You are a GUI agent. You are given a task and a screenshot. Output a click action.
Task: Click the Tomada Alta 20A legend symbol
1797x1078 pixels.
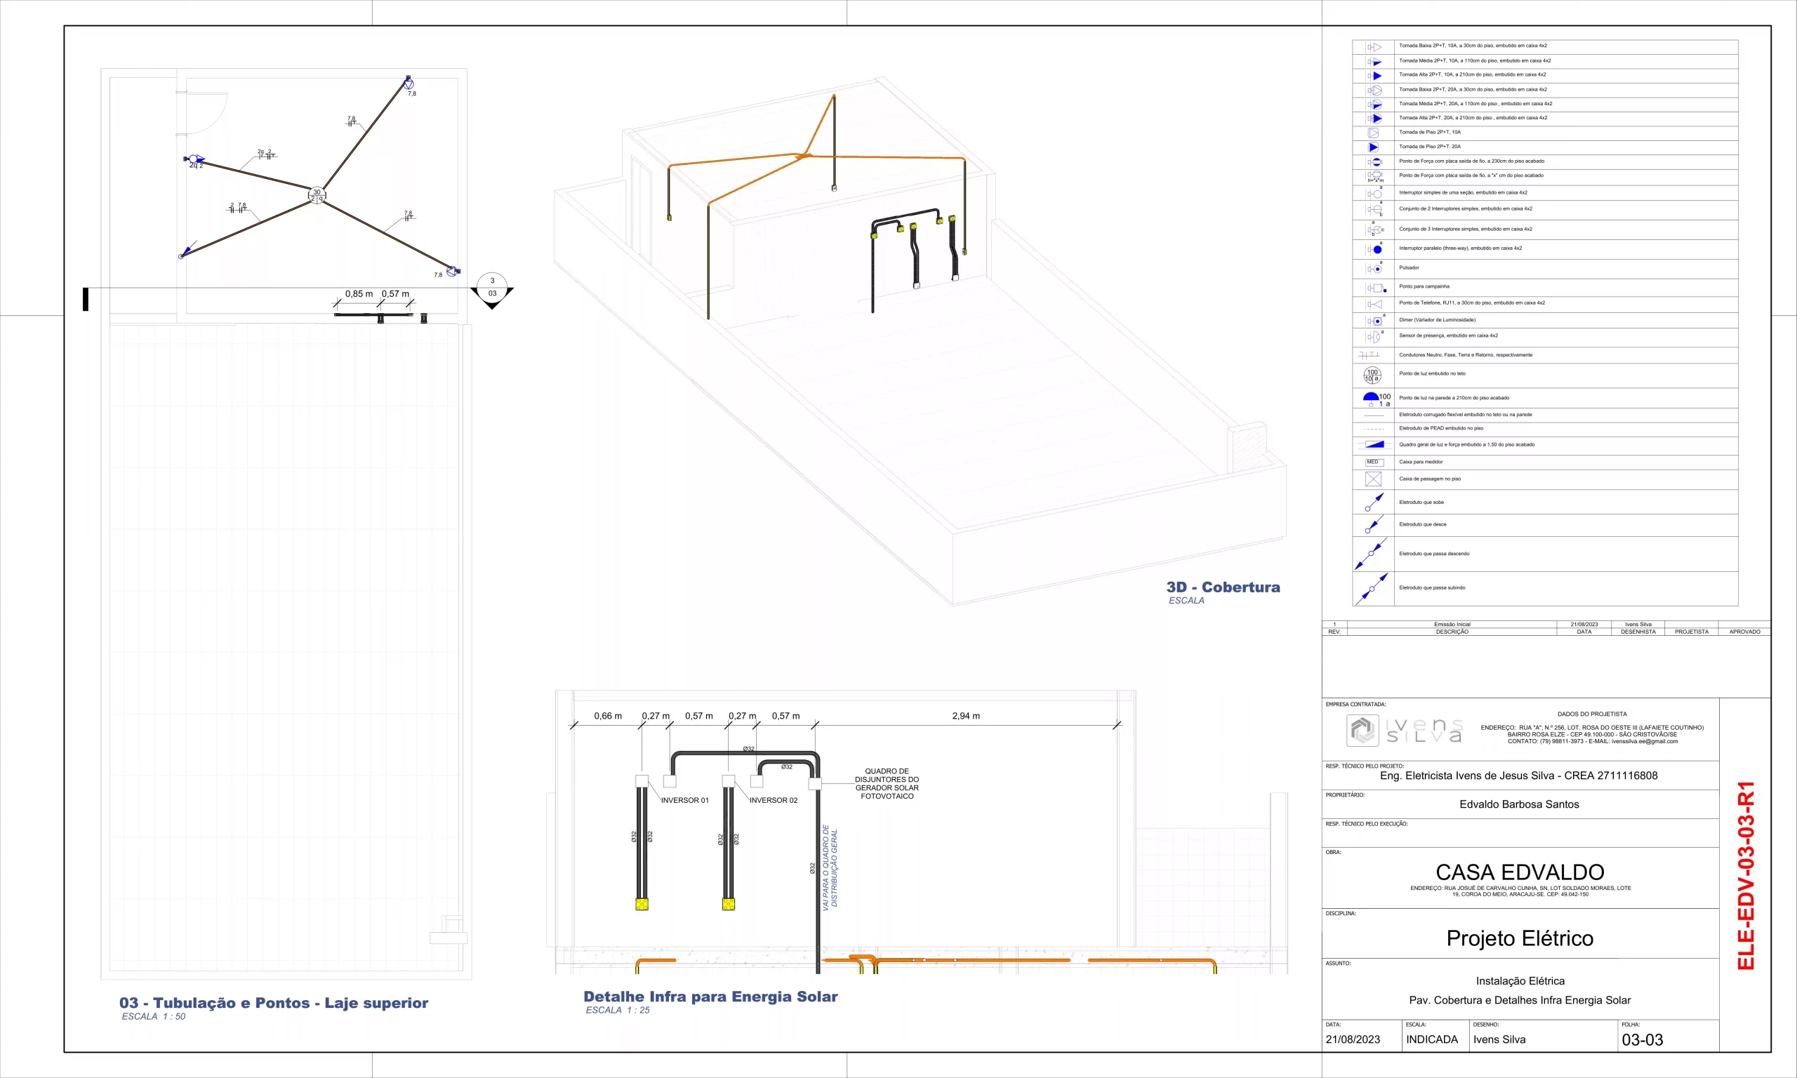click(1374, 119)
